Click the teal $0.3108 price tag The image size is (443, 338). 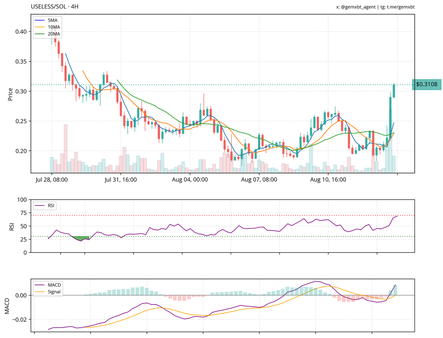(426, 84)
